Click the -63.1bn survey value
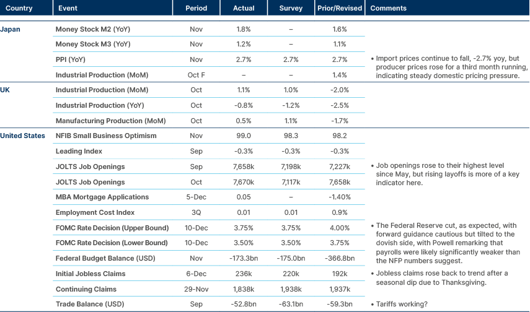The height and width of the screenshot is (312, 530). coord(291,304)
